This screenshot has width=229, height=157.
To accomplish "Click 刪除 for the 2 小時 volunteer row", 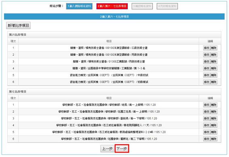I will click(x=214, y=132).
